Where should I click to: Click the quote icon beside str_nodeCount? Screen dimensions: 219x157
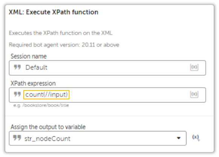[17, 138]
